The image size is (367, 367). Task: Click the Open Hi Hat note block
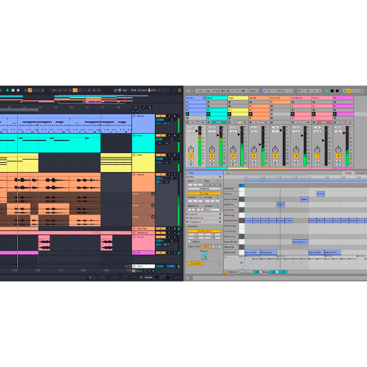304,199
